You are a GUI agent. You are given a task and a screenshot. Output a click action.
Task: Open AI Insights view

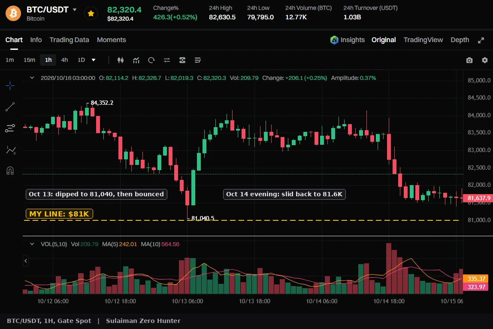pos(348,40)
